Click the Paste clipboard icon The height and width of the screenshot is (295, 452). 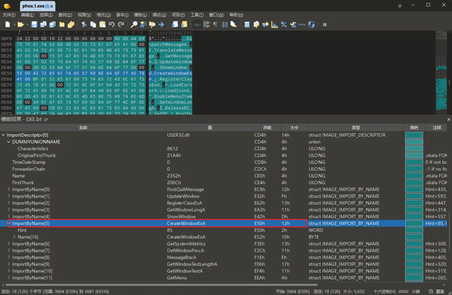(102, 24)
